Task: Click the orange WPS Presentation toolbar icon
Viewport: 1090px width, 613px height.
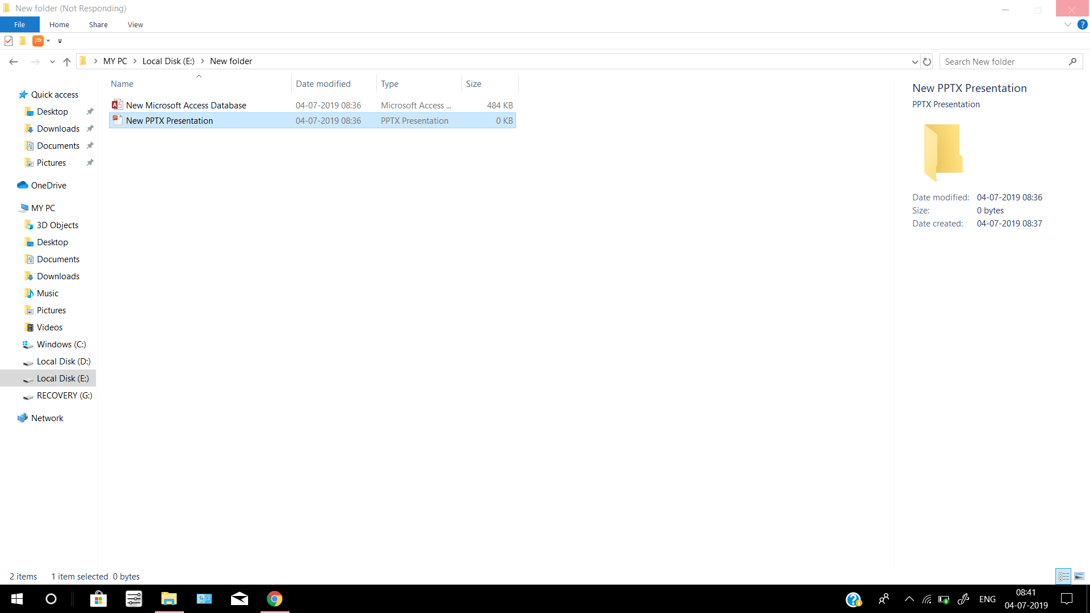Action: pyautogui.click(x=37, y=41)
